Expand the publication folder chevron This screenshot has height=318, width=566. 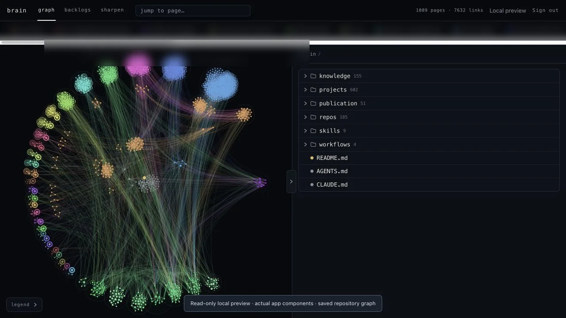coord(305,103)
